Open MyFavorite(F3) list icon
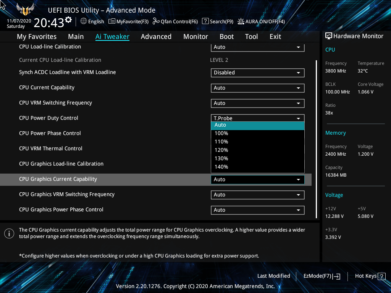Image resolution: width=391 pixels, height=293 pixels. [x=112, y=21]
